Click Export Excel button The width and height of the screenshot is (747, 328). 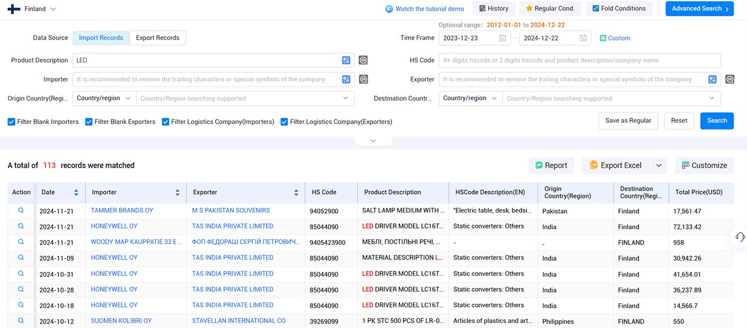tap(616, 166)
